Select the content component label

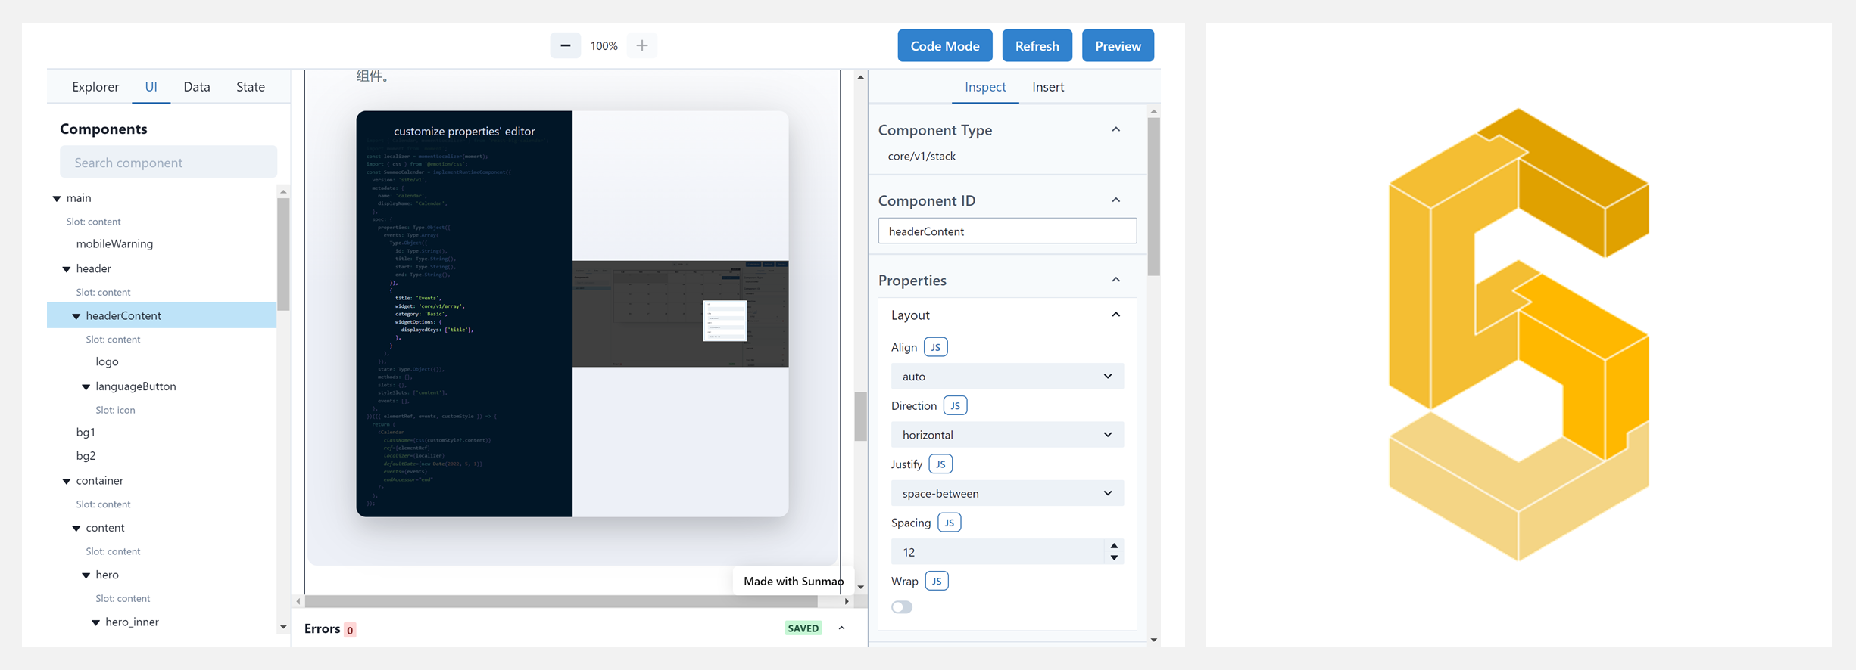(x=105, y=528)
